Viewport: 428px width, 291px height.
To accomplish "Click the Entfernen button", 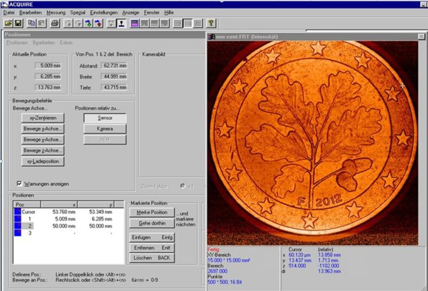I will (152, 248).
